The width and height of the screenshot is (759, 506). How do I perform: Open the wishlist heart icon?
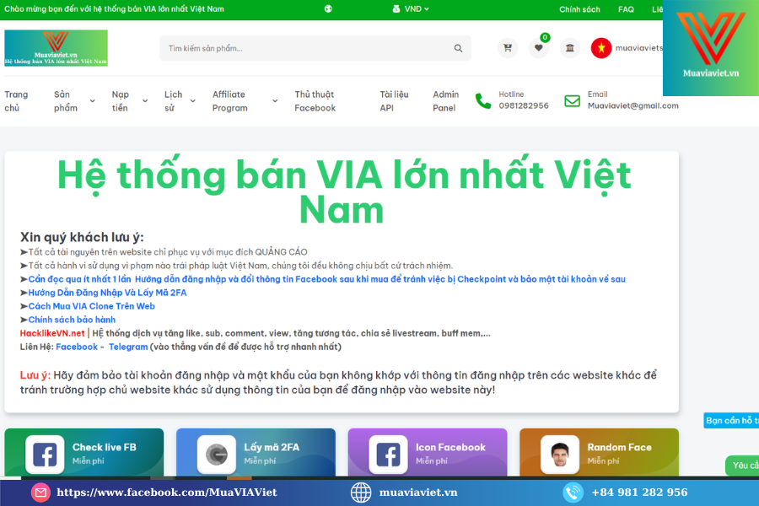click(538, 48)
